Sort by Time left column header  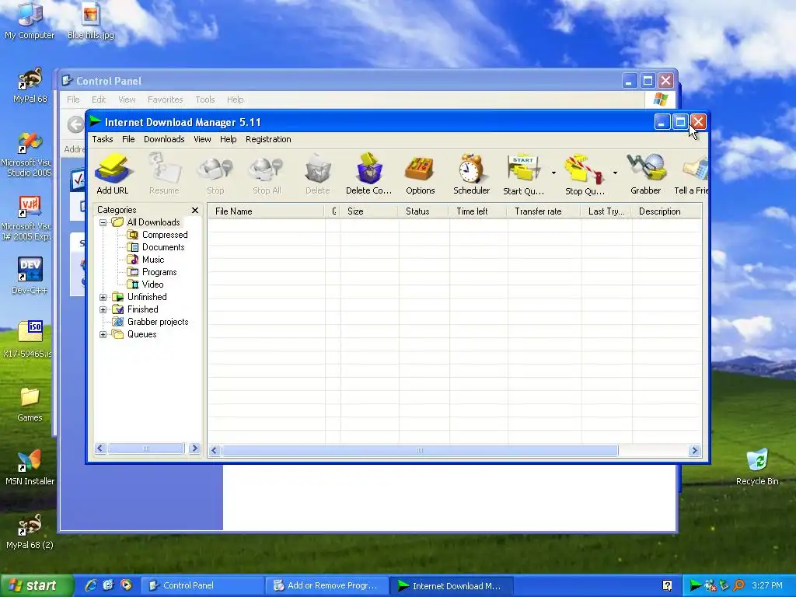[478, 211]
